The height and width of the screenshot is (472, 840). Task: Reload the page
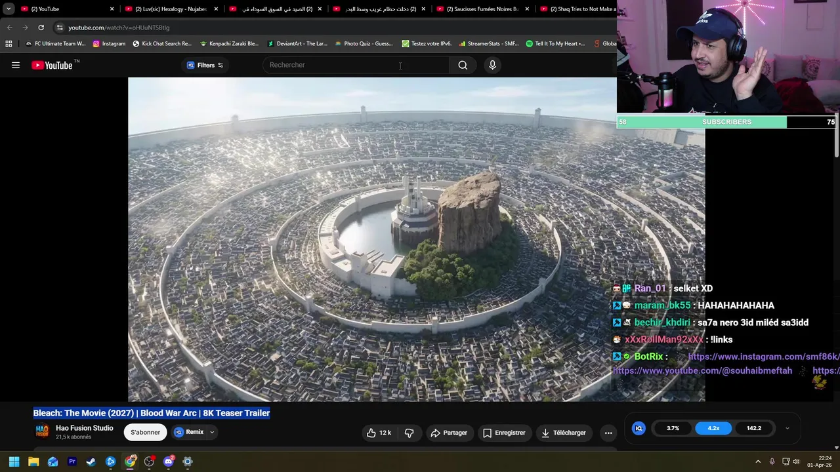pos(41,28)
